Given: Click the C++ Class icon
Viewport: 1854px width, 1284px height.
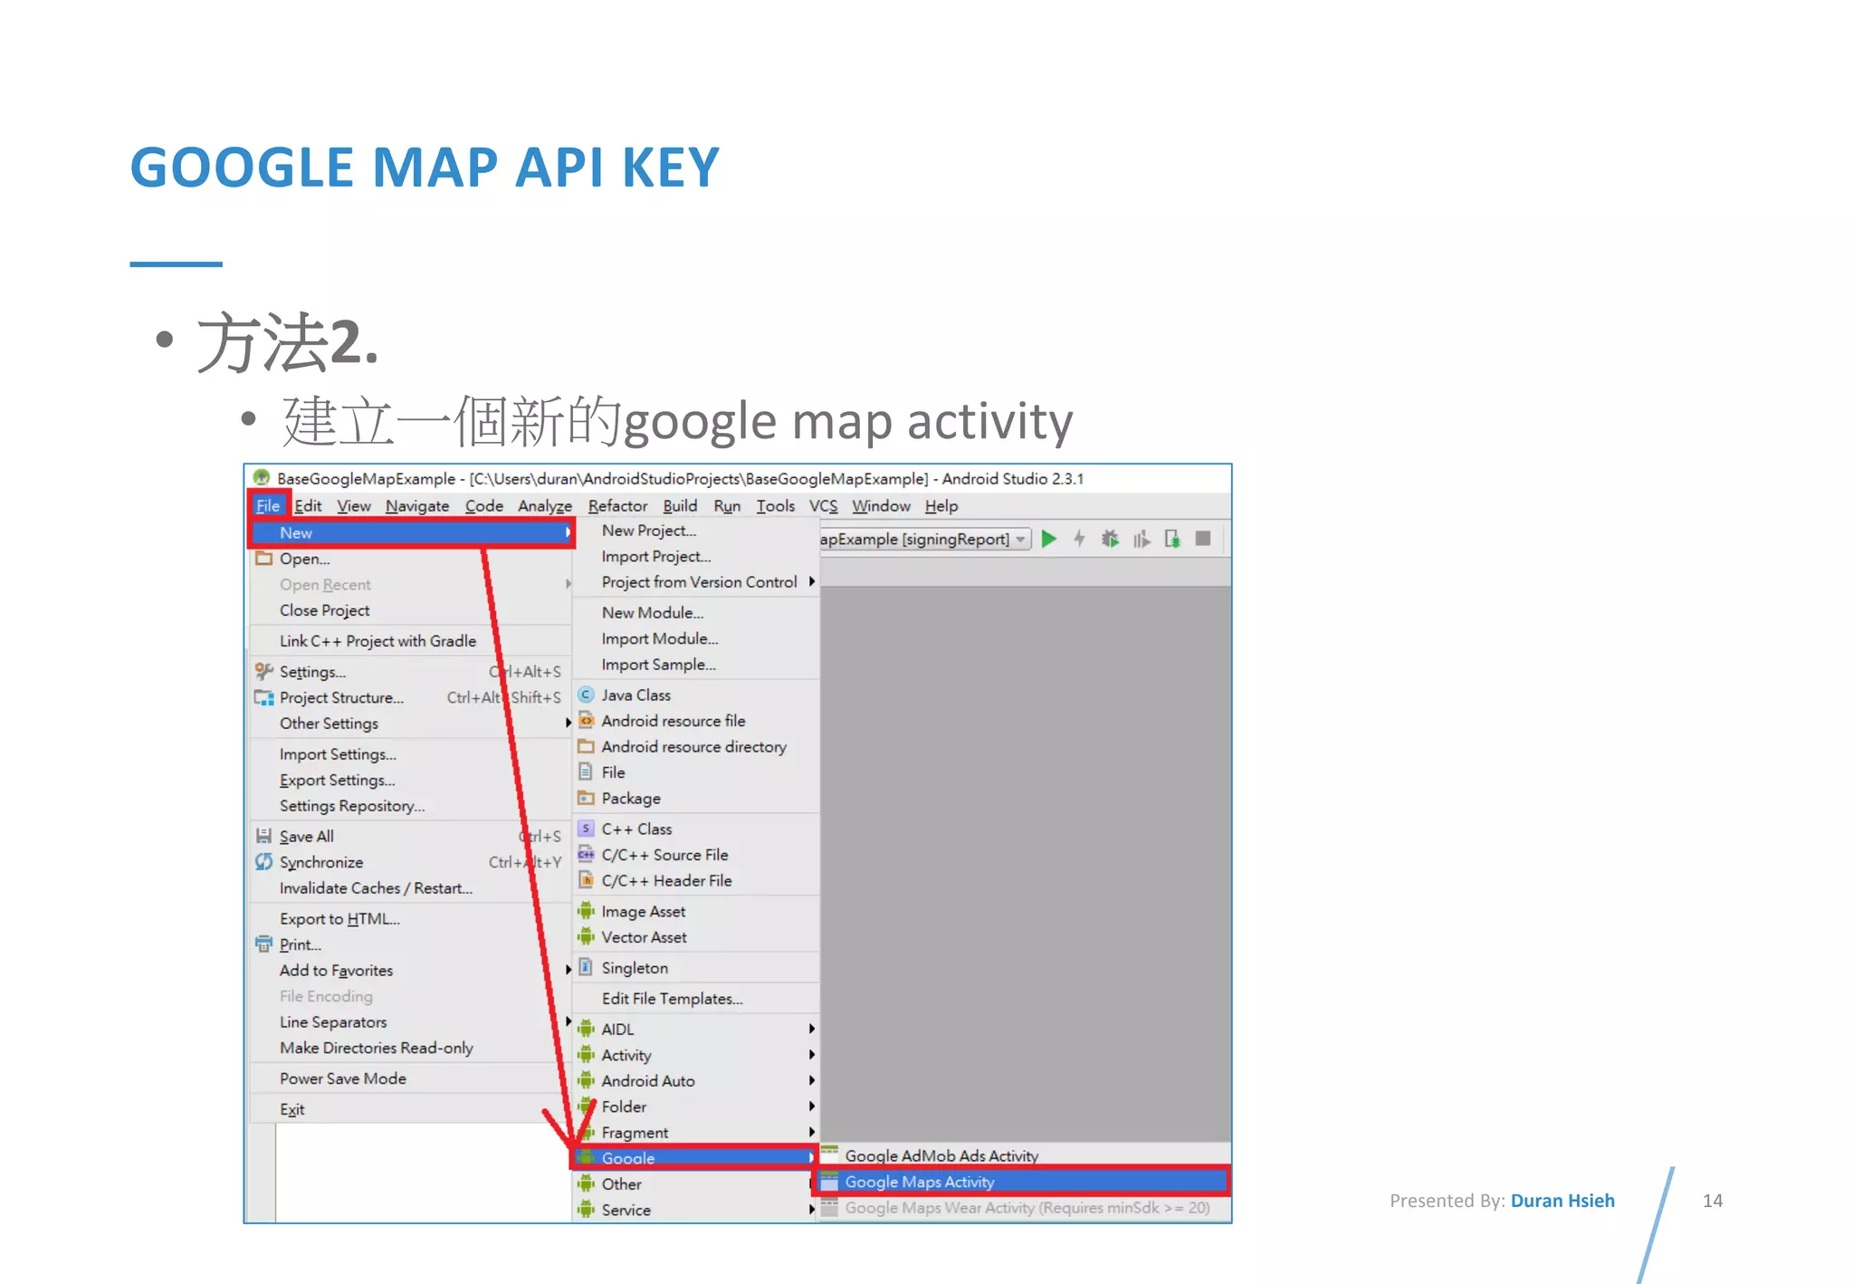Looking at the screenshot, I should click(x=586, y=829).
